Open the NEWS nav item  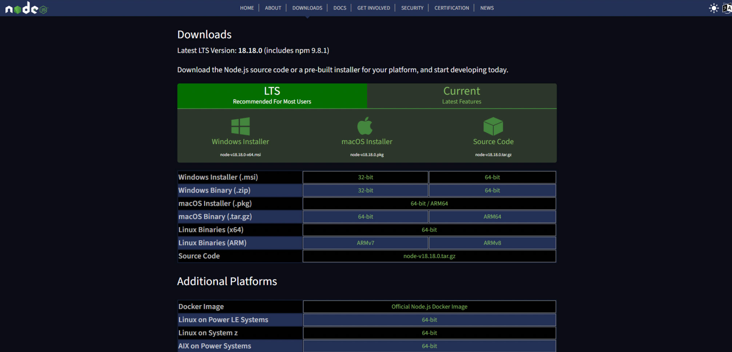pyautogui.click(x=487, y=8)
